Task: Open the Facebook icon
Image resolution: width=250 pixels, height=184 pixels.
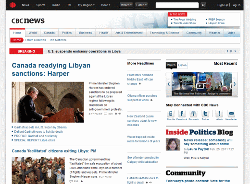Action: 182,114
